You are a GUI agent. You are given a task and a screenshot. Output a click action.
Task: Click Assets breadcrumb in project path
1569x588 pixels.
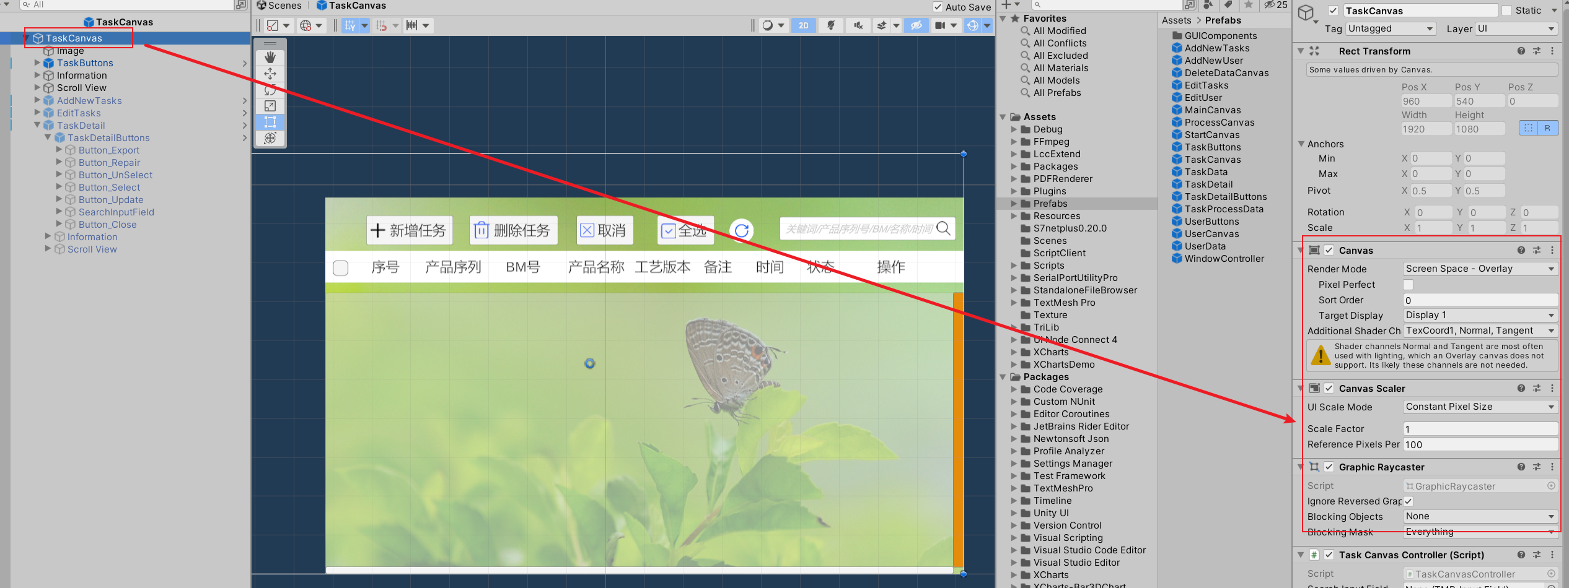point(1176,20)
